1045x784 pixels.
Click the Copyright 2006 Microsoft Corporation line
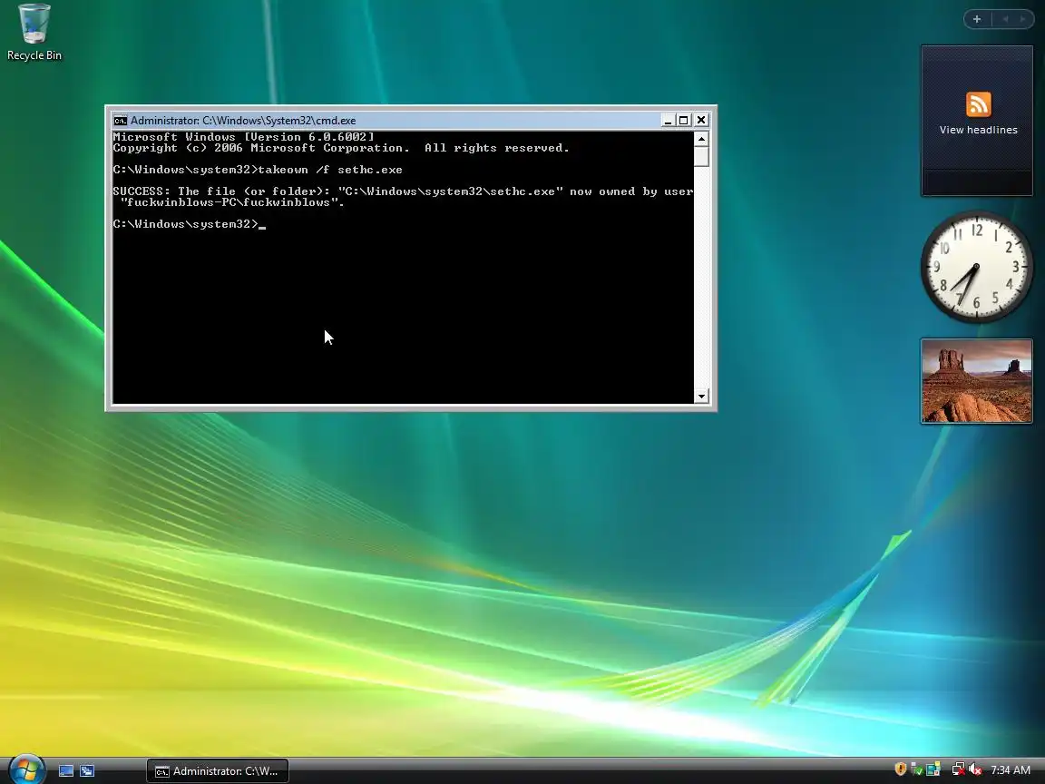[341, 148]
